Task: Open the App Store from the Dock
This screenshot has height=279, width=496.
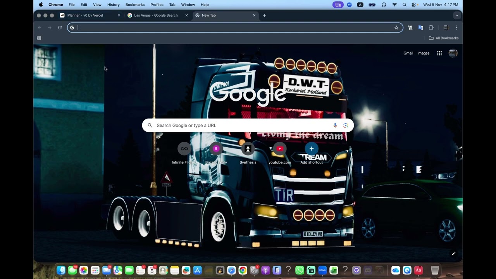Action: pyautogui.click(x=197, y=270)
